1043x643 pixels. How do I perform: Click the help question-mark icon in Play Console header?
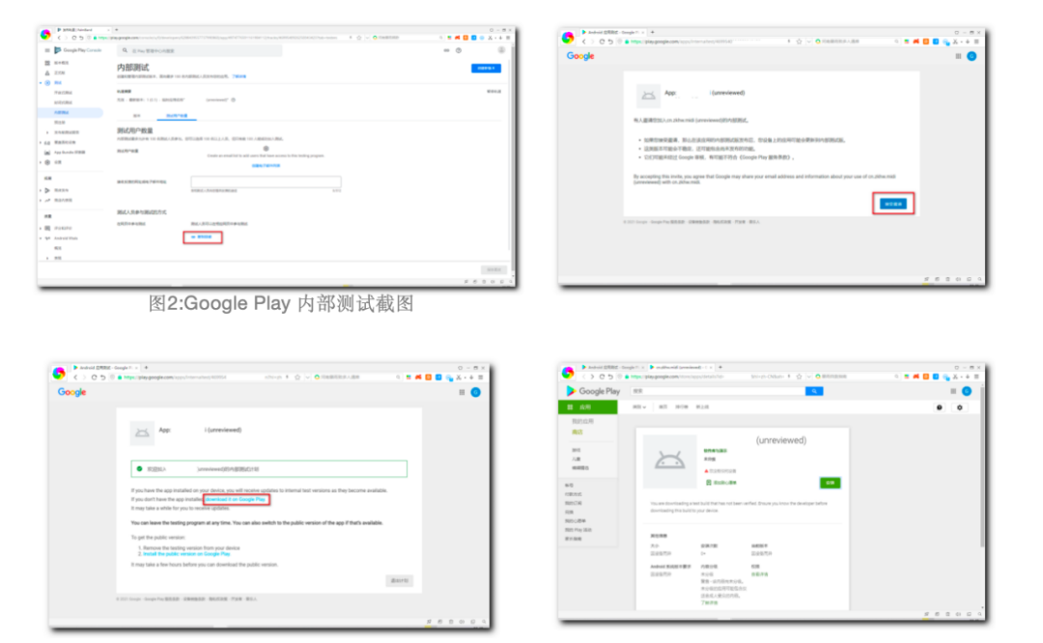tap(459, 50)
